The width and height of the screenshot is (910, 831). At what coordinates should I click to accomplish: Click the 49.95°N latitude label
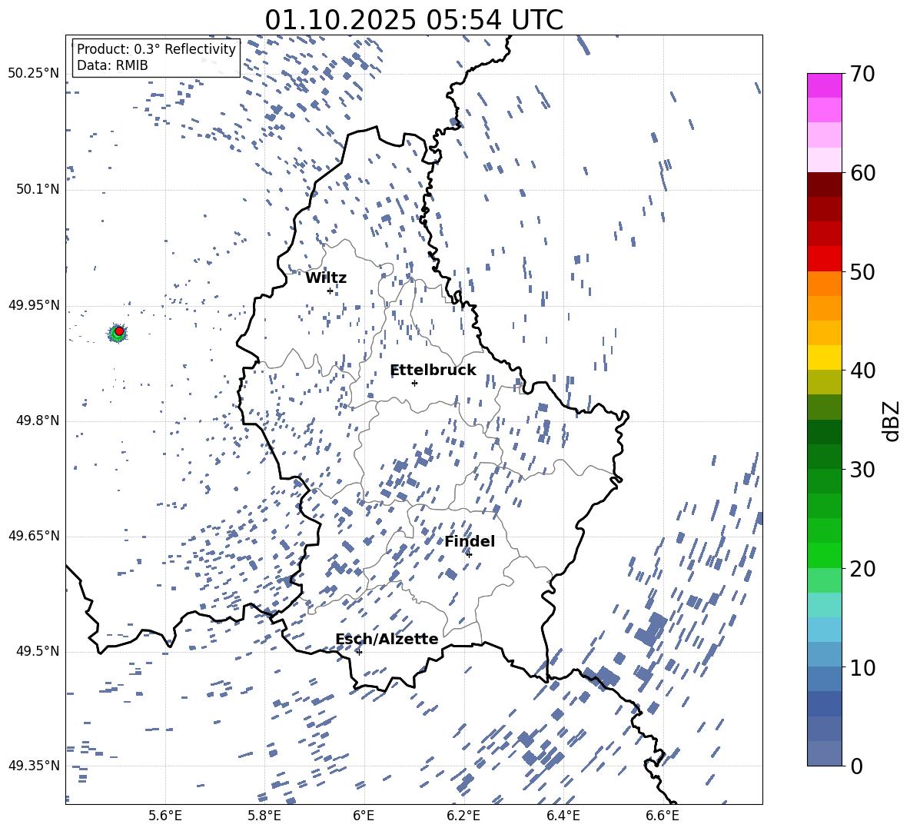pyautogui.click(x=34, y=304)
